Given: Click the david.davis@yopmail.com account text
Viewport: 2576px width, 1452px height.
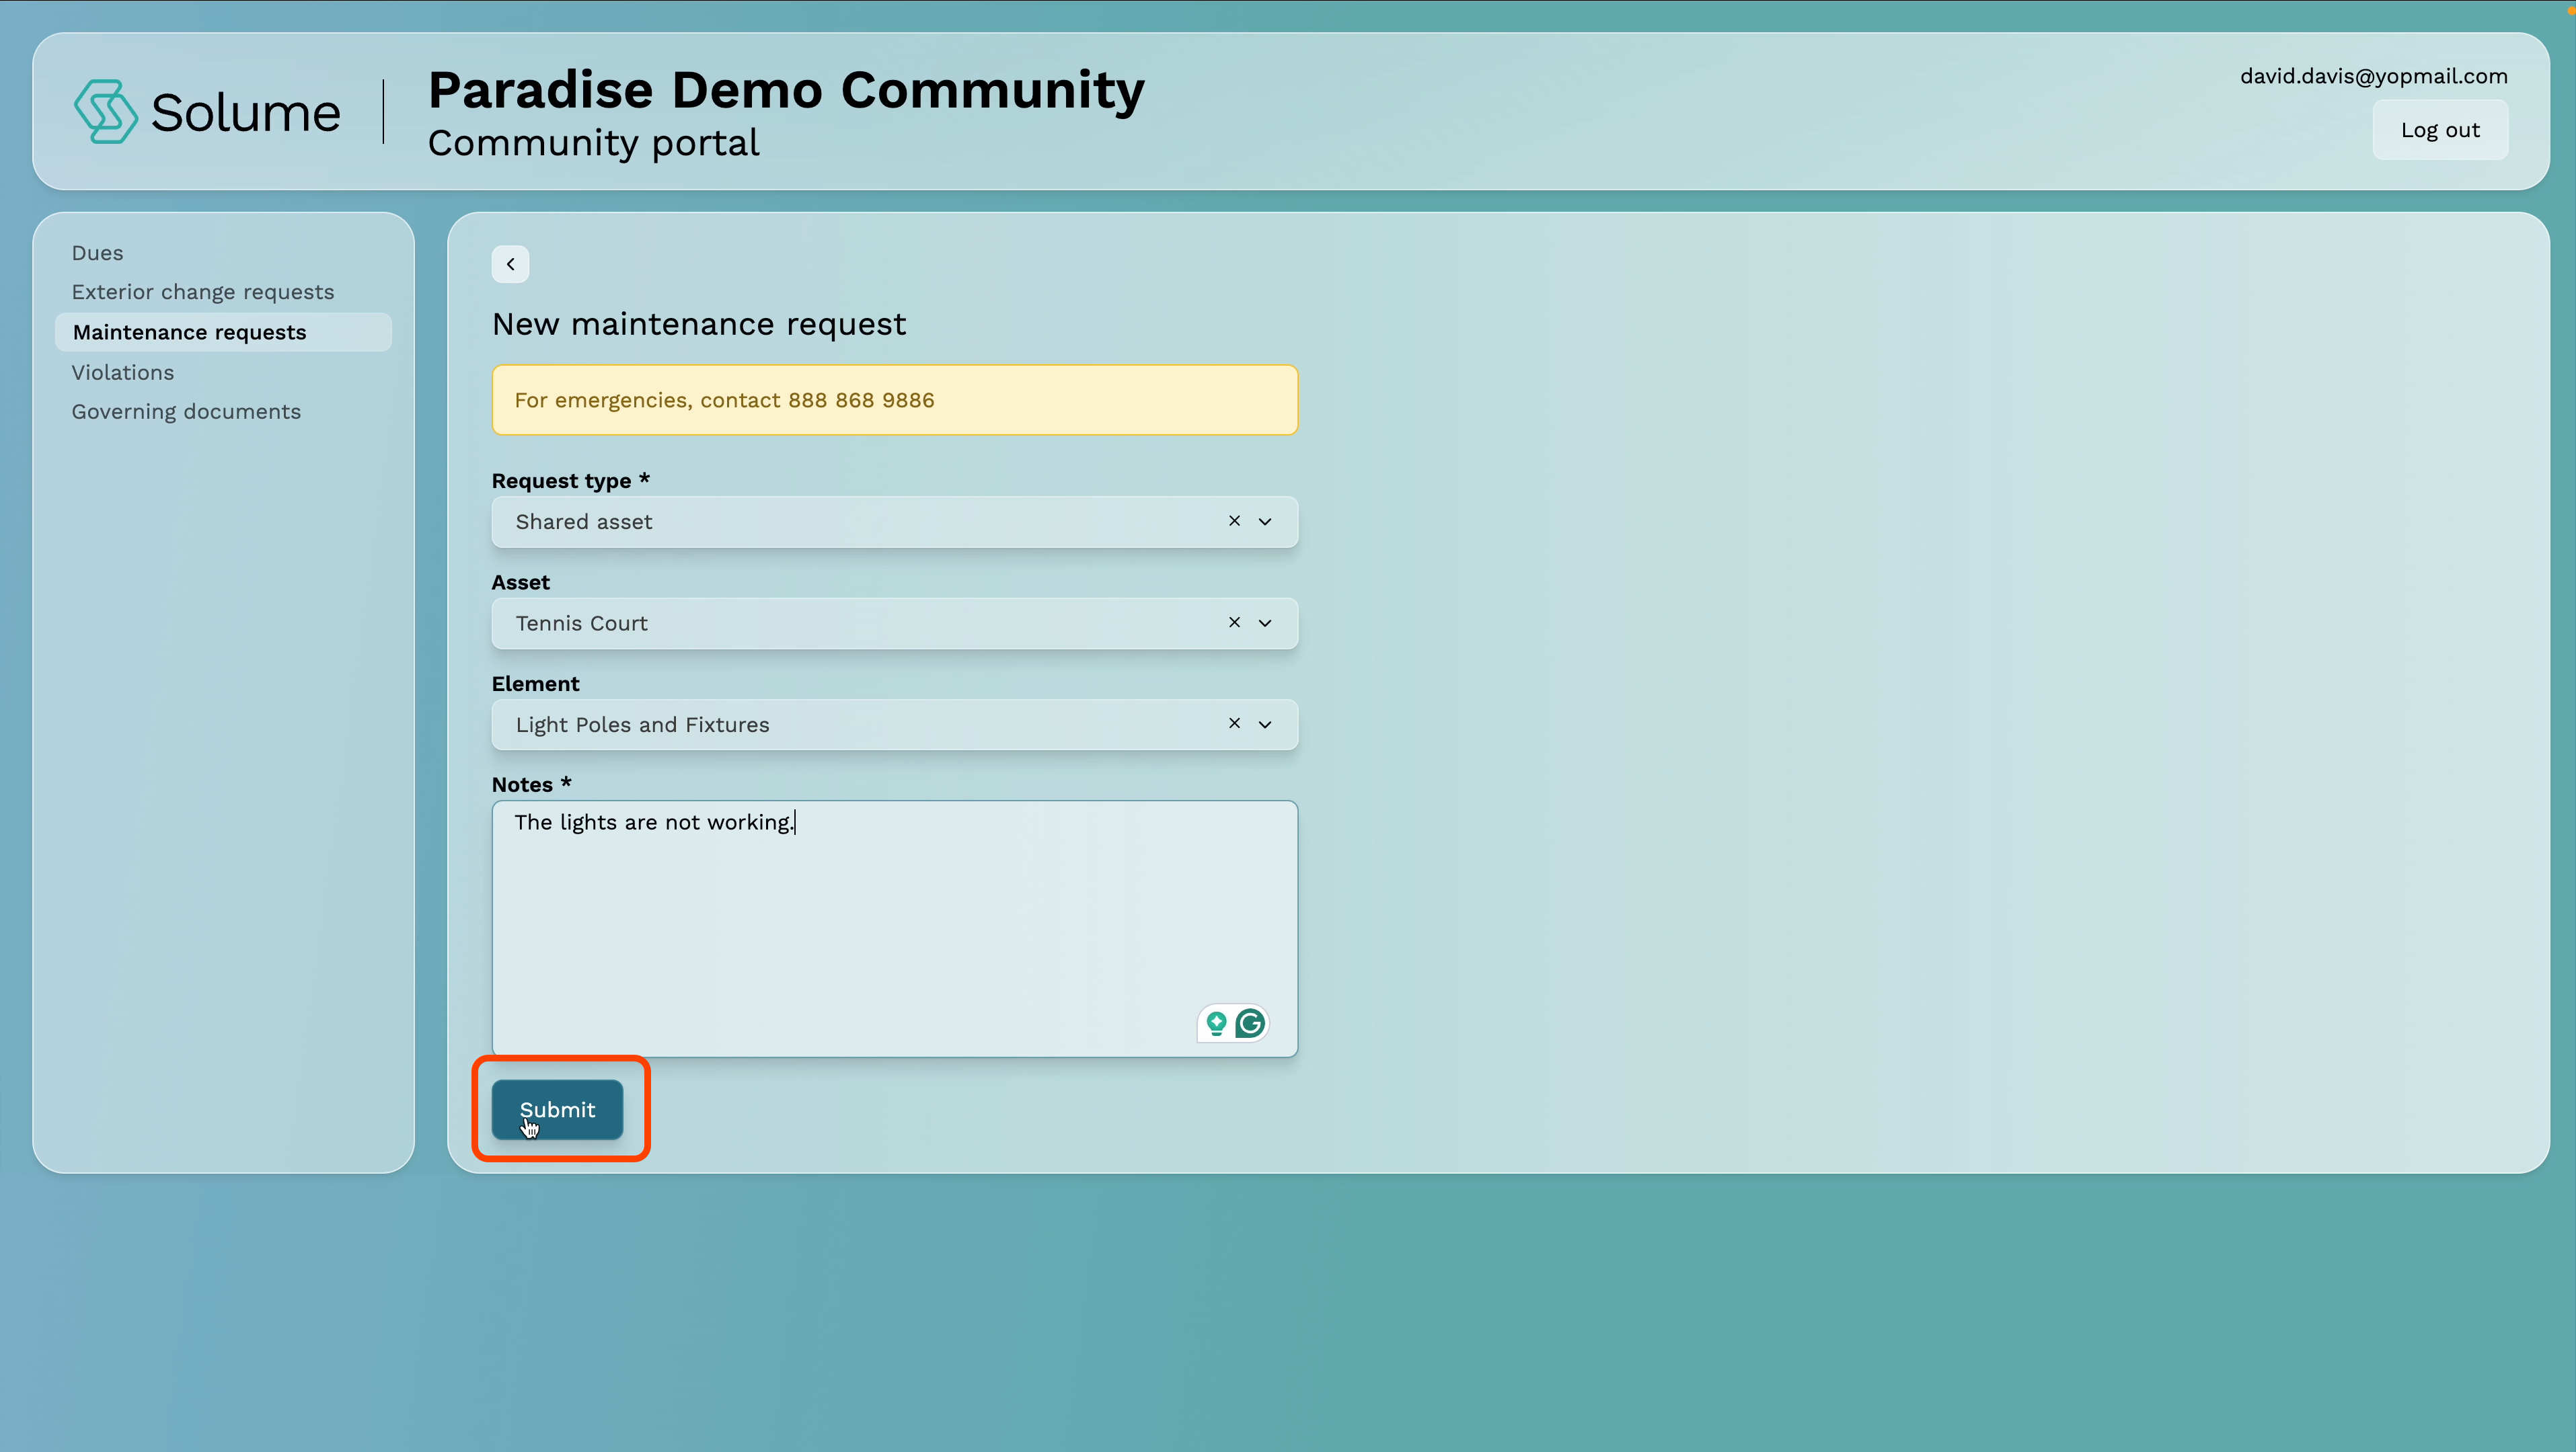Looking at the screenshot, I should (2373, 76).
